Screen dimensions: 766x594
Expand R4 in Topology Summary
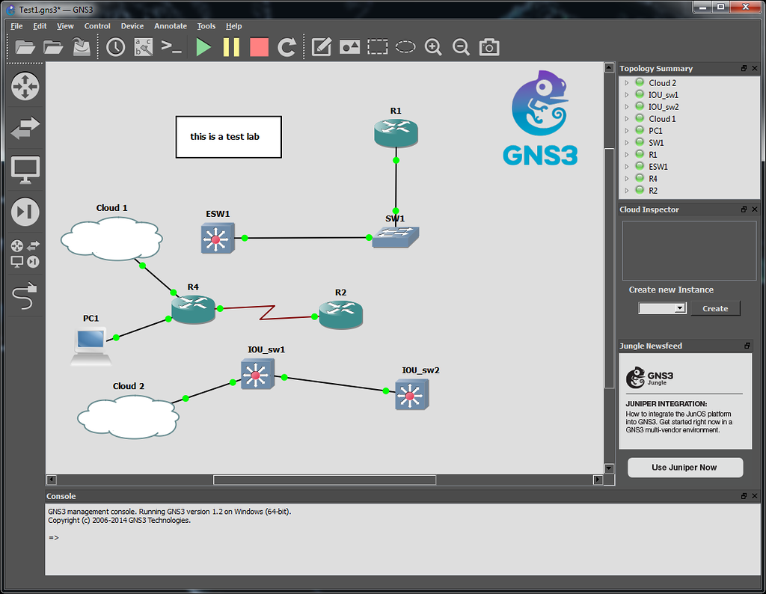[x=626, y=179]
